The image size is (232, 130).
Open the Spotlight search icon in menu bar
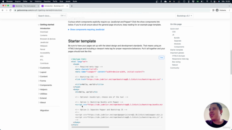[x=211, y=1]
